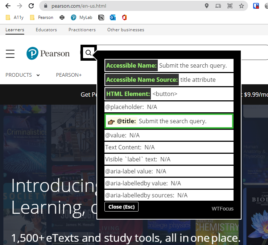Viewport: 268px width, 245px height.
Task: Select the Learners tab
Action: pos(15,30)
